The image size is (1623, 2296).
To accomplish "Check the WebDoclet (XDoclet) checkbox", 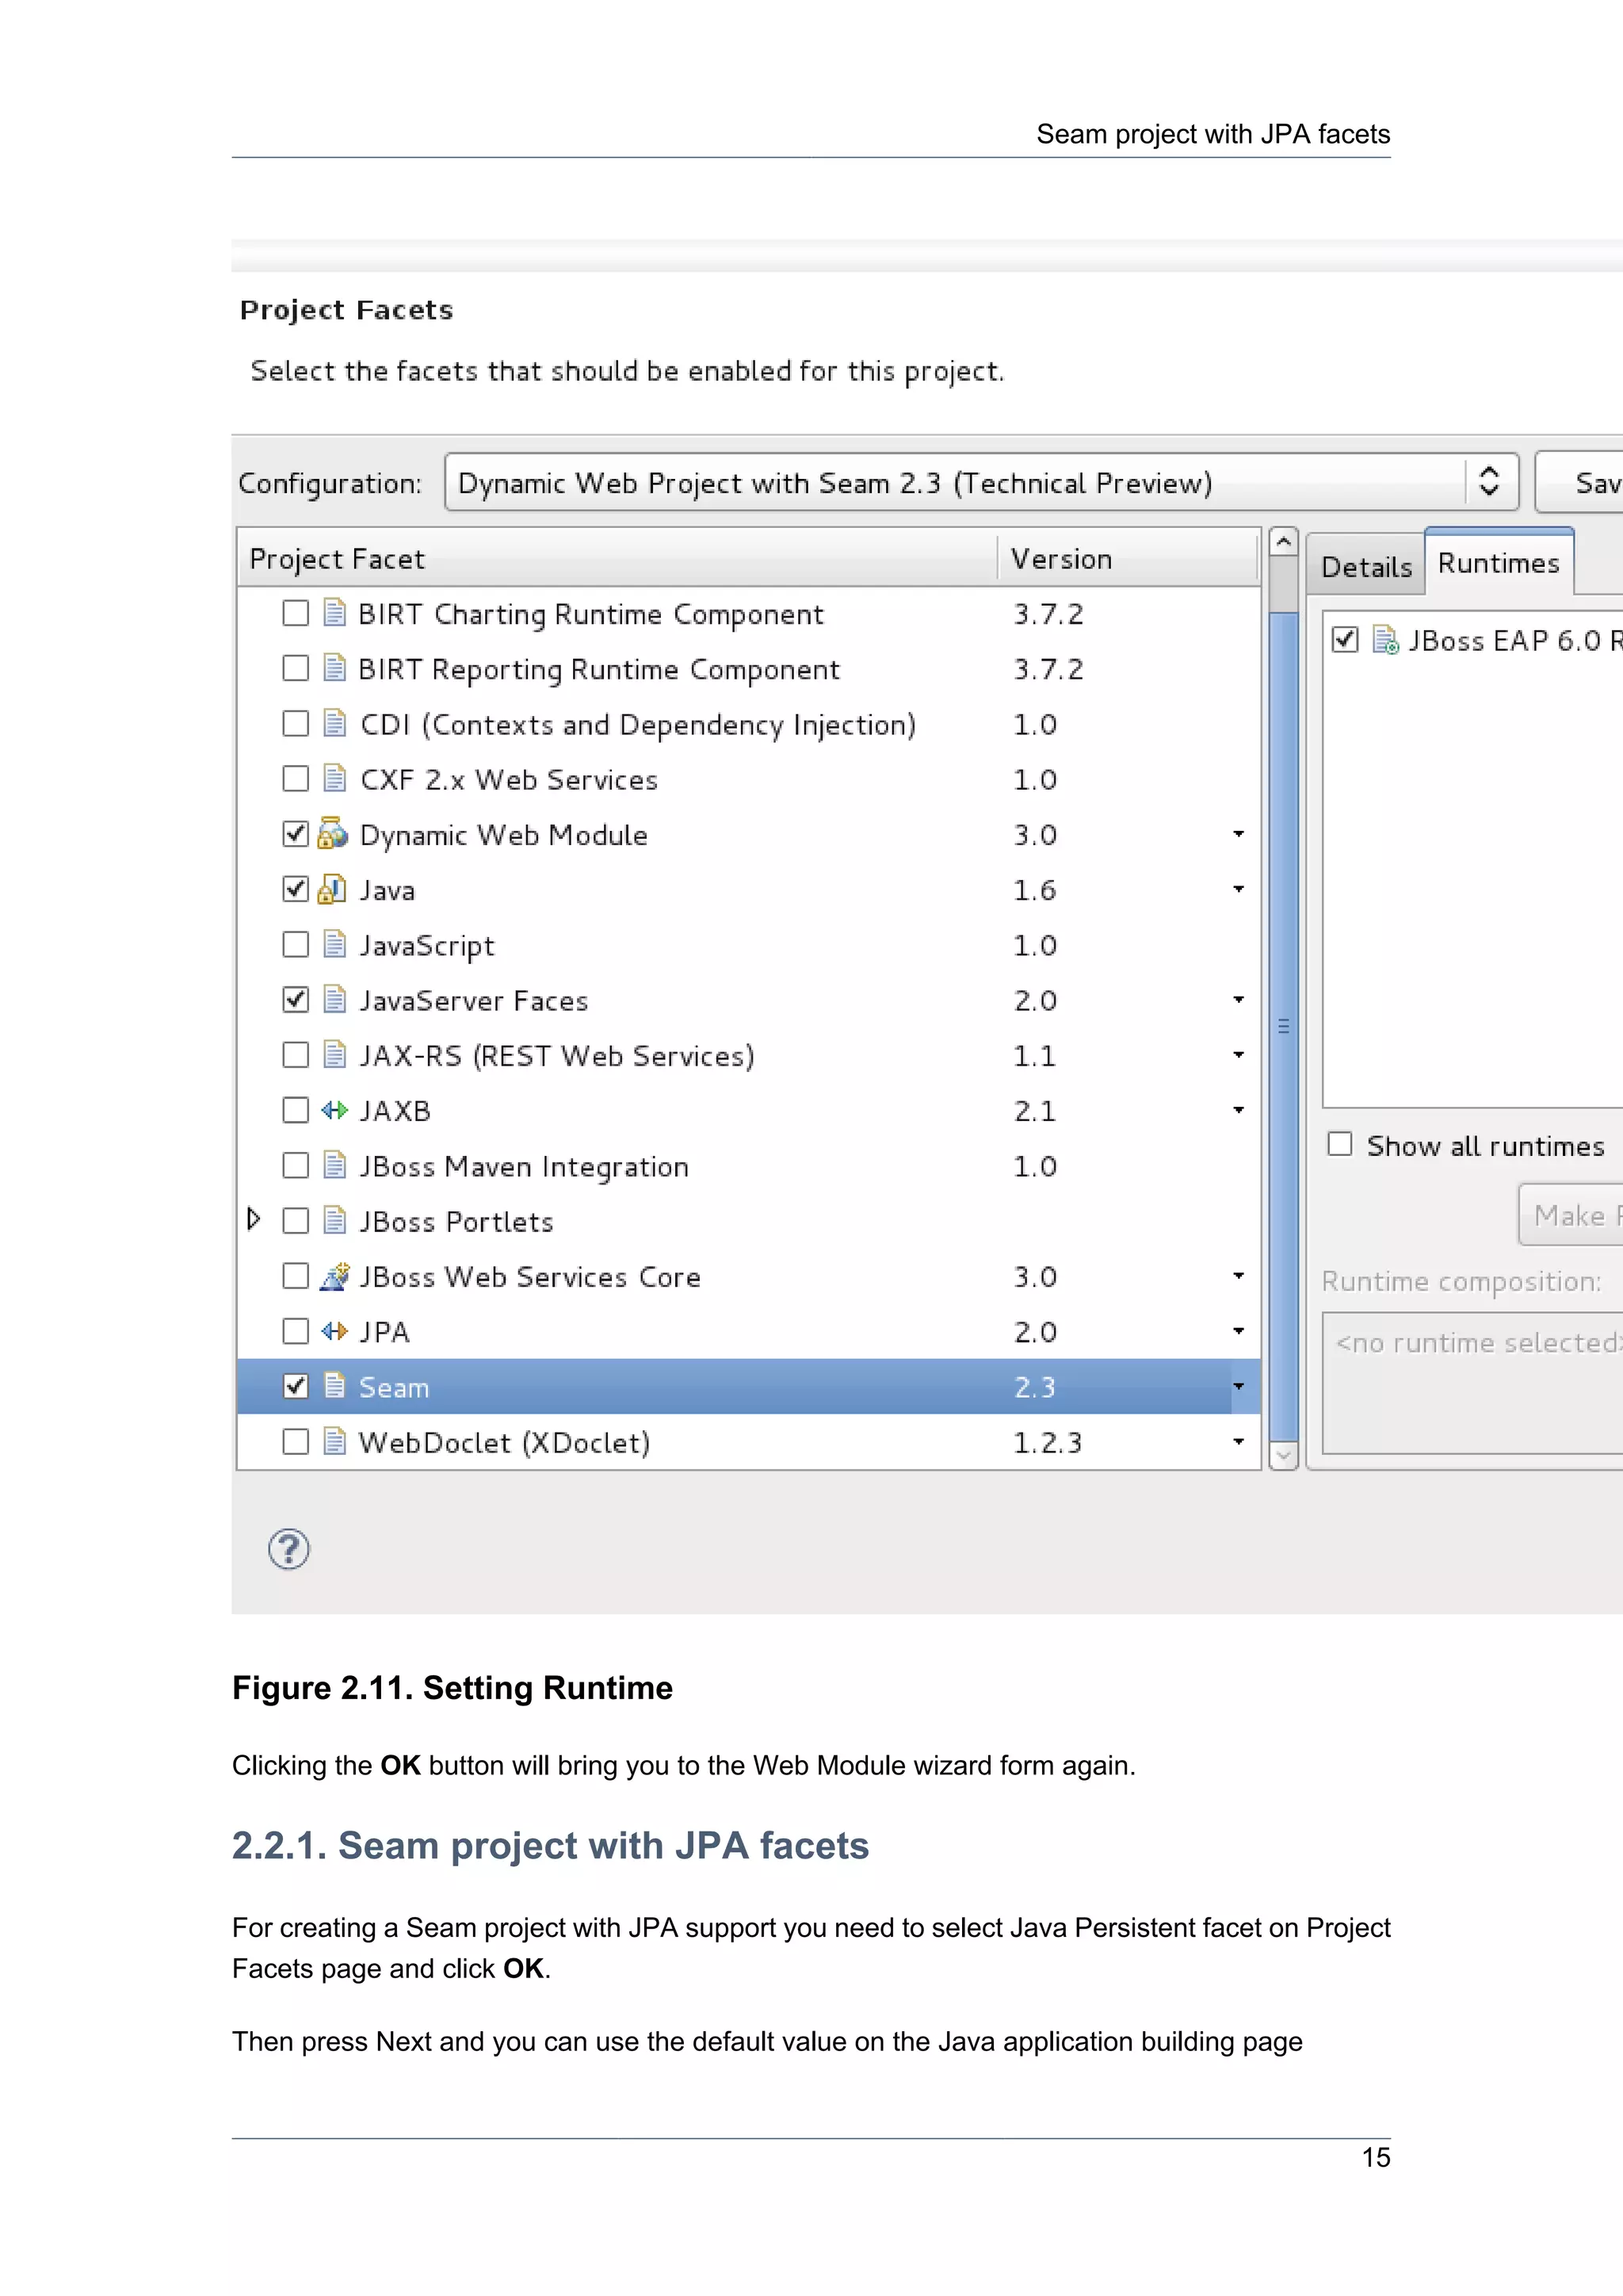I will pos(296,1441).
